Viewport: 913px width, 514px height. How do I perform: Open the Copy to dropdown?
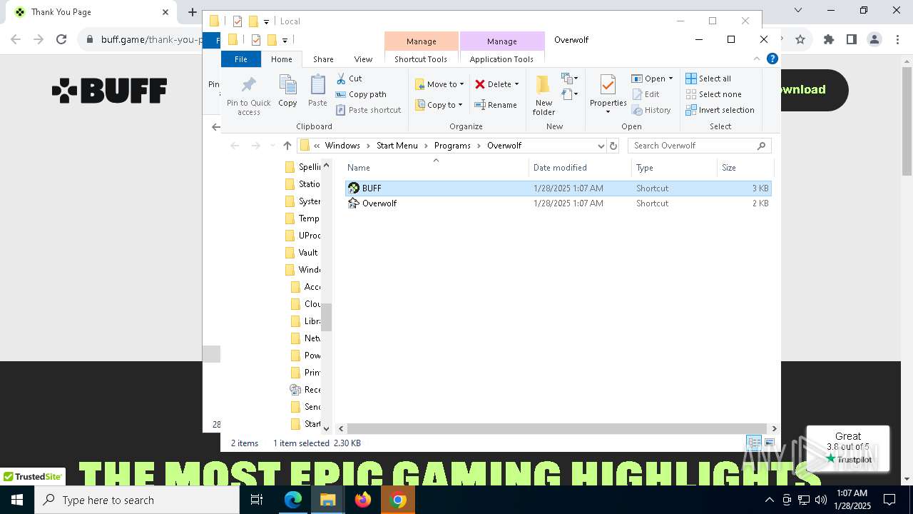point(439,105)
